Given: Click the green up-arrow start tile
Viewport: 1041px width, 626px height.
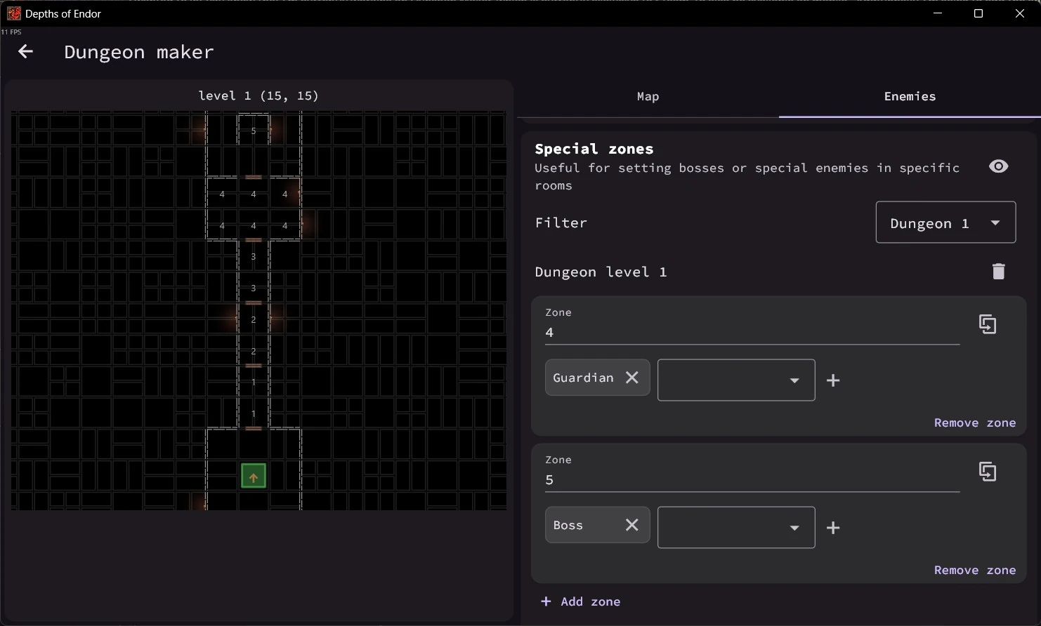Looking at the screenshot, I should pyautogui.click(x=254, y=476).
